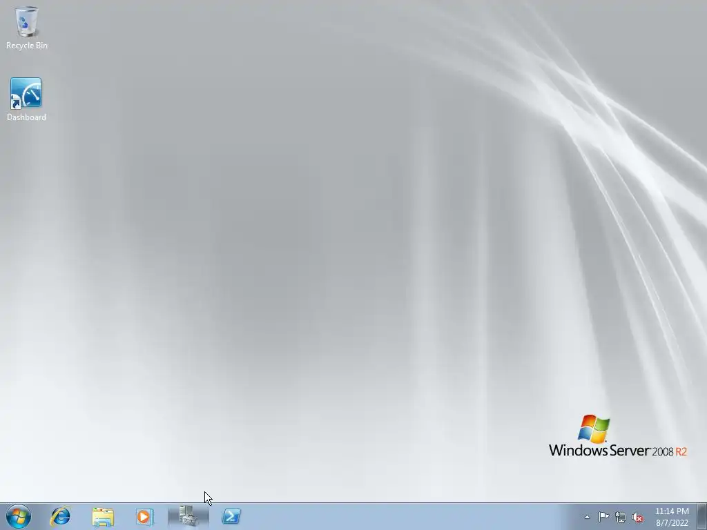Viewport: 707px width, 530px height.
Task: Open Windows Explorer from the taskbar
Action: tap(103, 516)
